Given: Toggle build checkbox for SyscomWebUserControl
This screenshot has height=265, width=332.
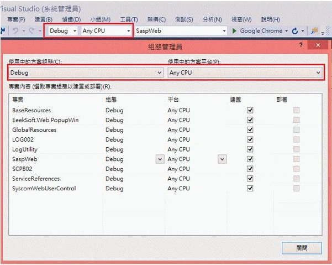Looking at the screenshot, I should point(250,188).
